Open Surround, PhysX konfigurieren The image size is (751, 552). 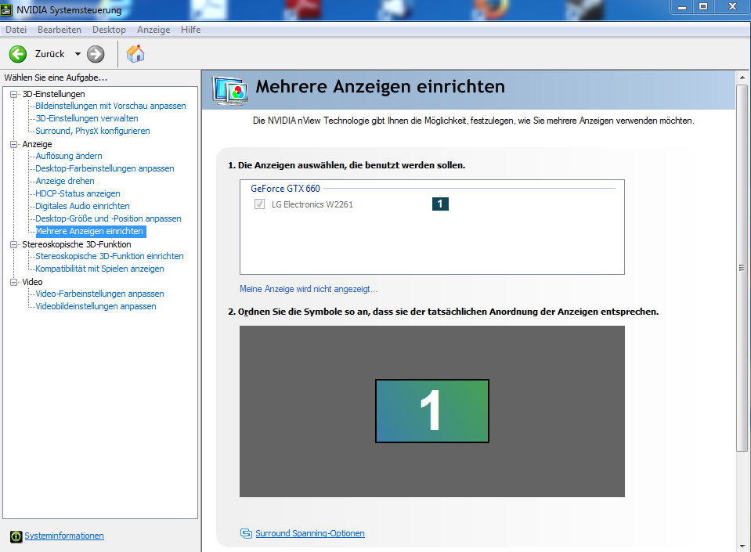(x=92, y=131)
